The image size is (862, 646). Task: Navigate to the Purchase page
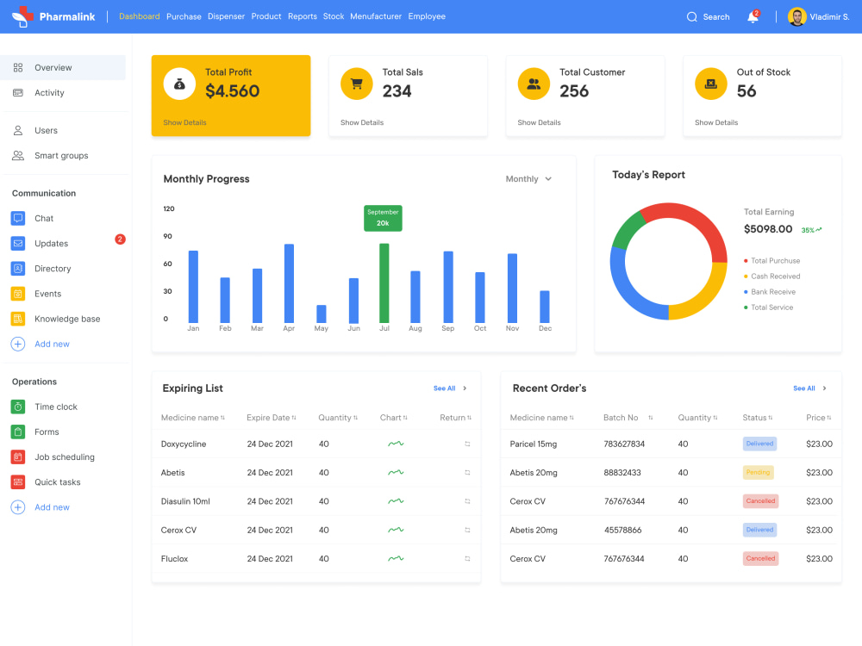184,16
